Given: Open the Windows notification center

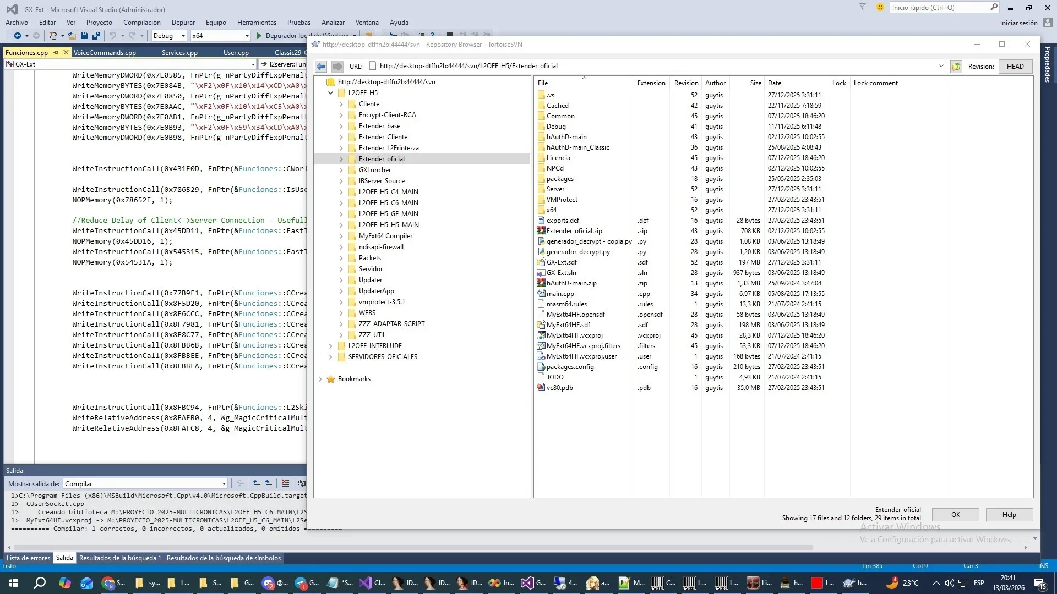Looking at the screenshot, I should (x=1040, y=584).
